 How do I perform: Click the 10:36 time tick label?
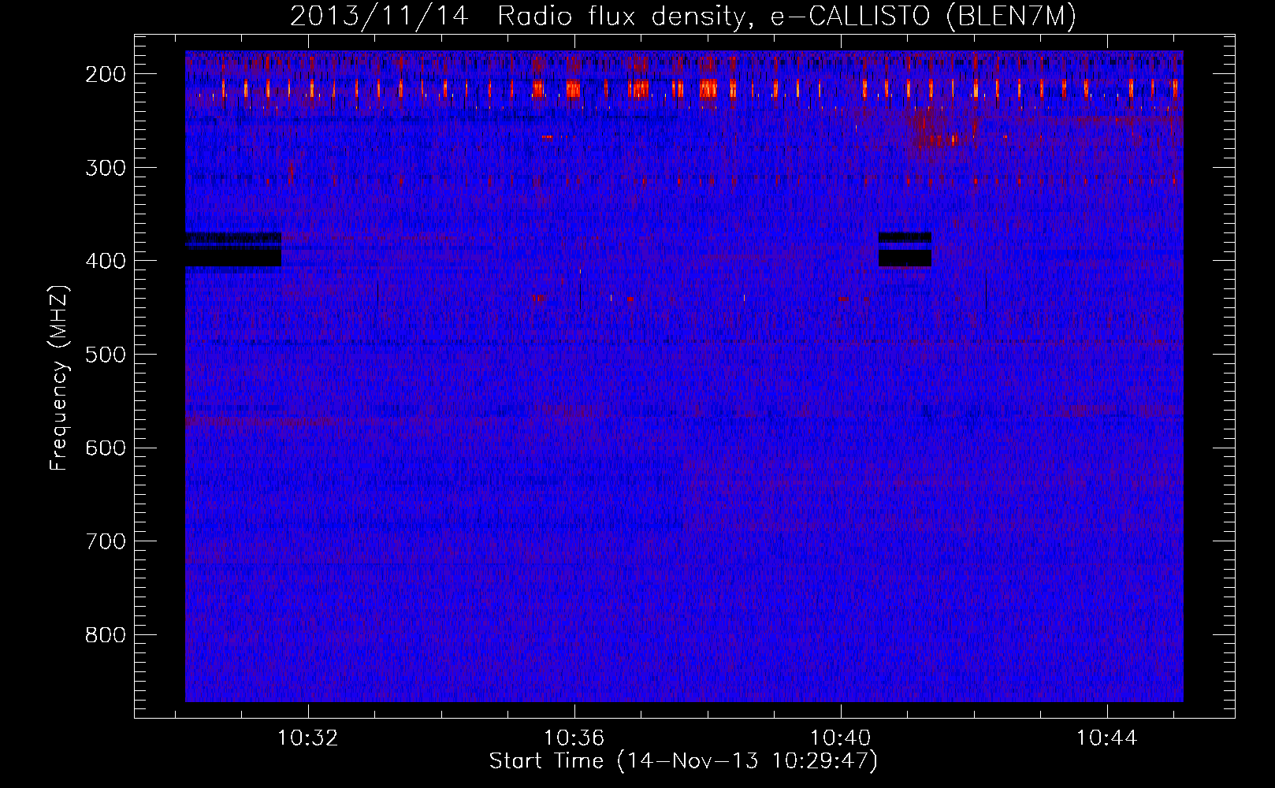(x=574, y=738)
